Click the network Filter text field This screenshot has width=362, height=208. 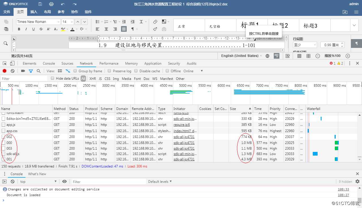pos(24,78)
